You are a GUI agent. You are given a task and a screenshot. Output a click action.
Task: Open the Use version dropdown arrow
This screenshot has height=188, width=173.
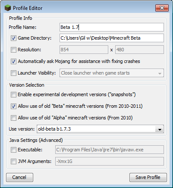pyautogui.click(x=160, y=129)
